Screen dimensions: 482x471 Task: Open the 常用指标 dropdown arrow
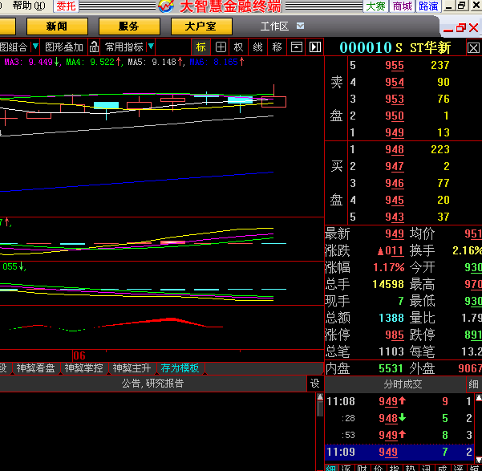[x=151, y=47]
